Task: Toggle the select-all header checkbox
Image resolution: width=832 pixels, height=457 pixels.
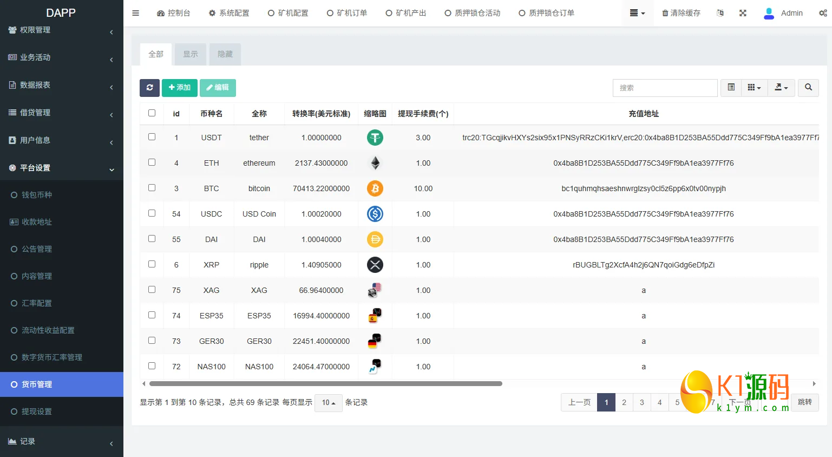Action: (152, 113)
